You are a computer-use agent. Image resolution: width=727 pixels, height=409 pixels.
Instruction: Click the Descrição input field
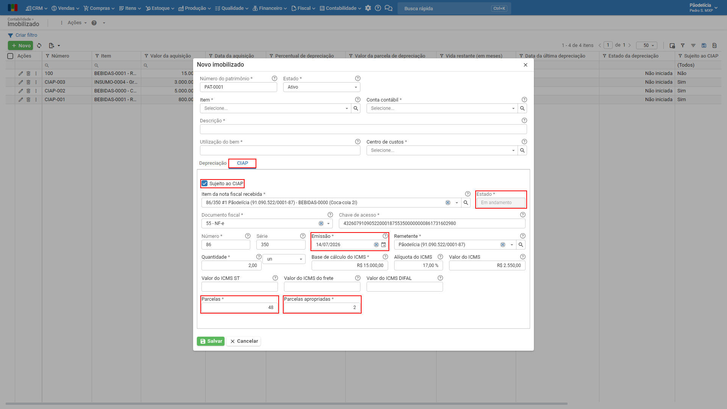click(x=363, y=130)
